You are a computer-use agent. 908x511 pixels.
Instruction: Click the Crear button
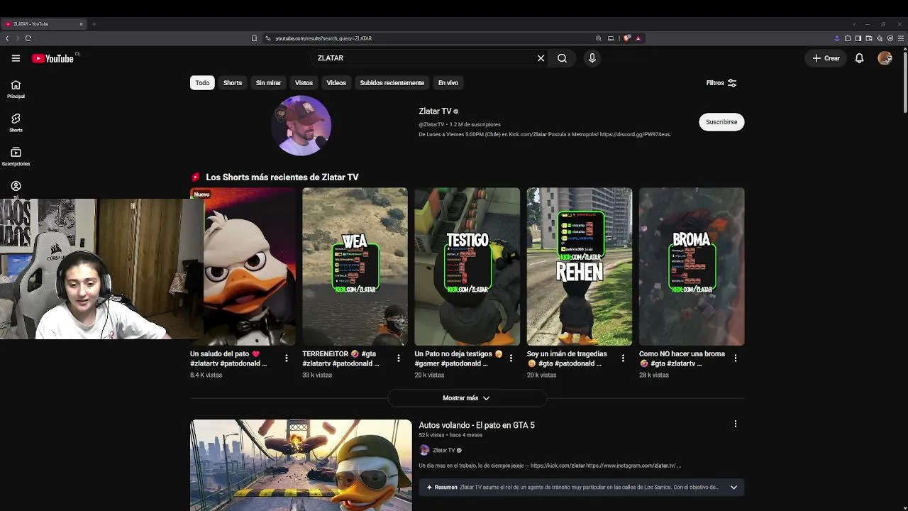coord(826,58)
